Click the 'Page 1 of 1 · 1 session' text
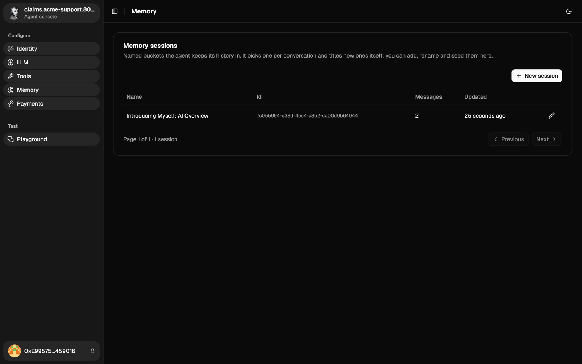 pos(150,139)
